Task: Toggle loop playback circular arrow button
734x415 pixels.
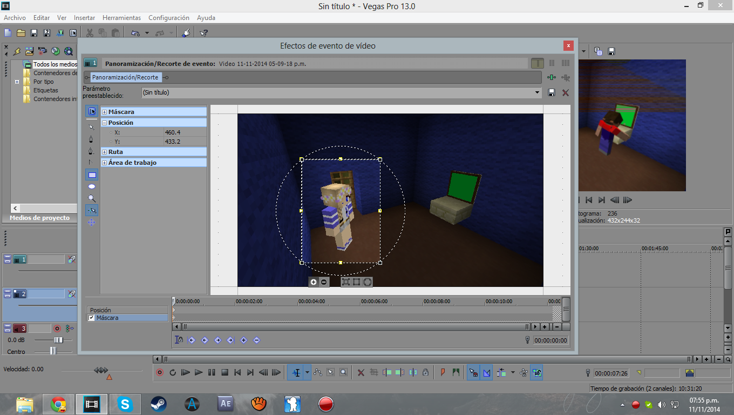Action: (173, 372)
